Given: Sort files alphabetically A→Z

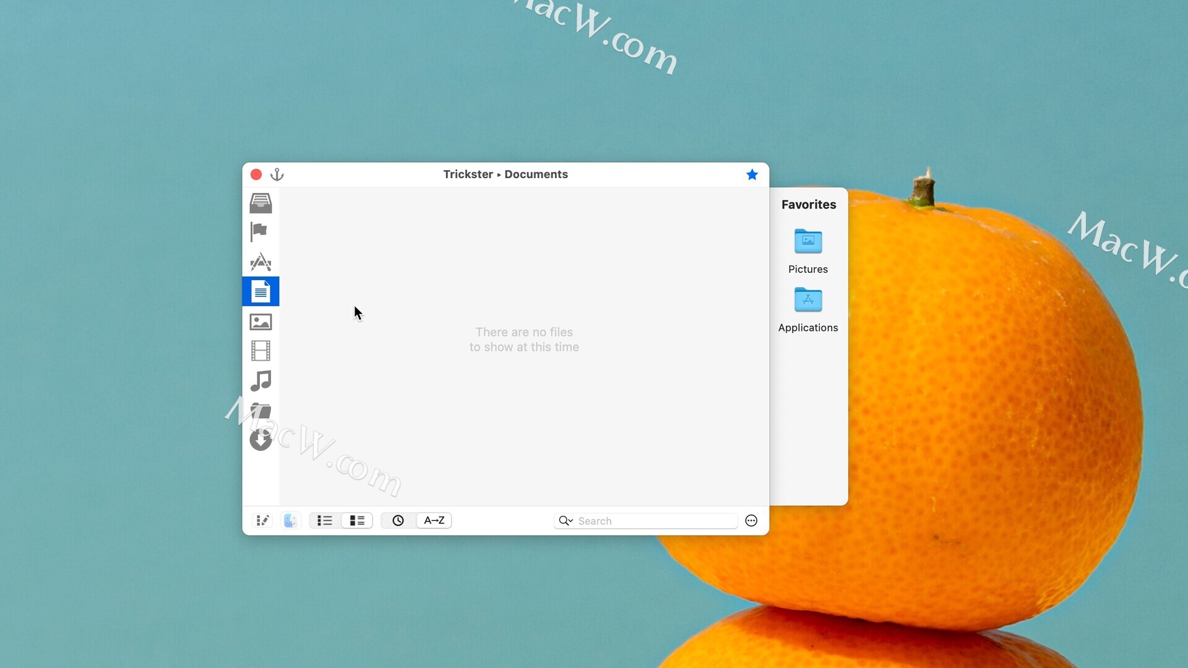Looking at the screenshot, I should pos(434,521).
